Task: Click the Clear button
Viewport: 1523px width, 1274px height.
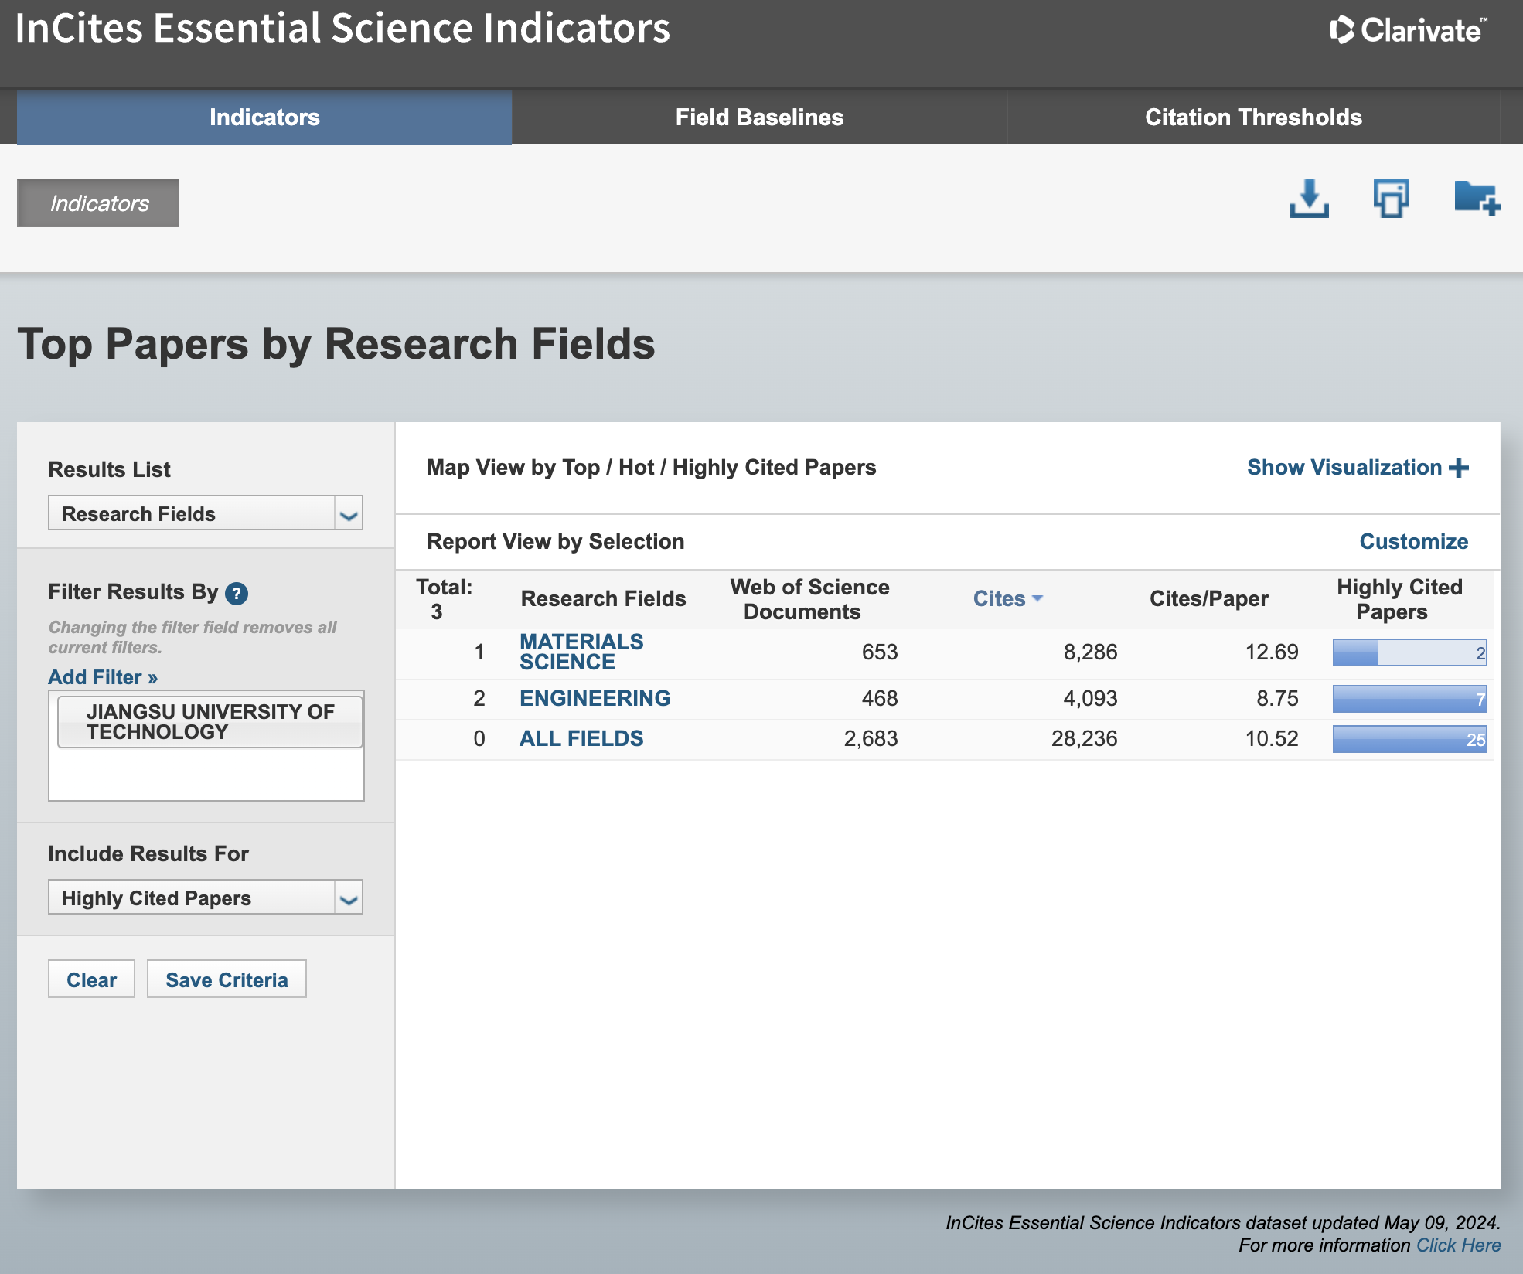Action: click(91, 979)
